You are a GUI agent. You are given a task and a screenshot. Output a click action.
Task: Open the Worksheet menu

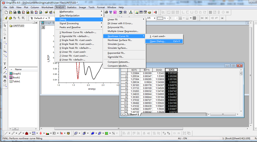point(47,7)
